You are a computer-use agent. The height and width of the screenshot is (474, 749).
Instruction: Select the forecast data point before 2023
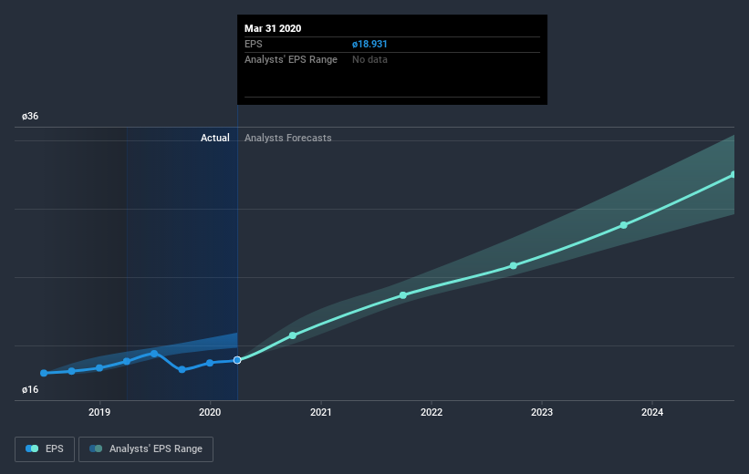pyautogui.click(x=514, y=265)
